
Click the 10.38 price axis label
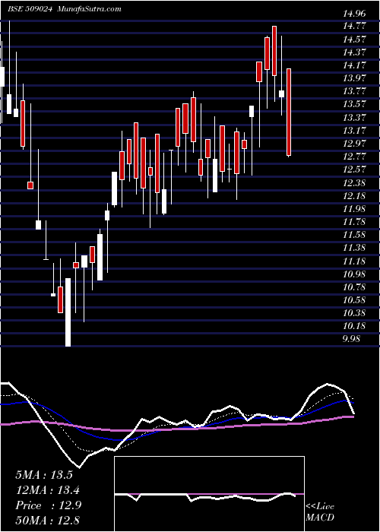click(354, 313)
